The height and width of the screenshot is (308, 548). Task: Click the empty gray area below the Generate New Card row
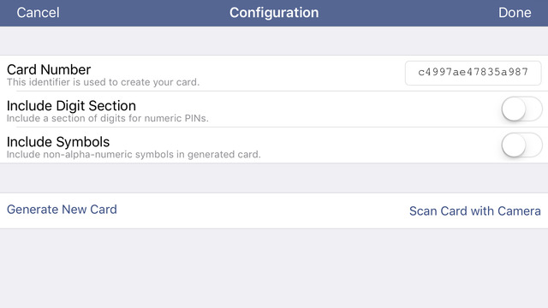click(x=274, y=268)
